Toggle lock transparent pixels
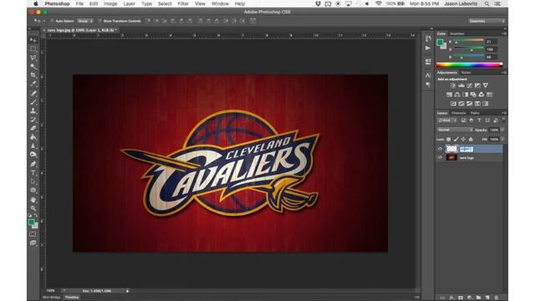535x301 pixels. pos(448,140)
